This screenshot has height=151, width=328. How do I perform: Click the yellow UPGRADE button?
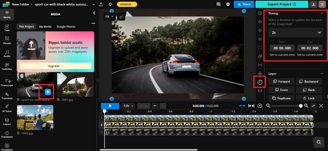(127, 4)
